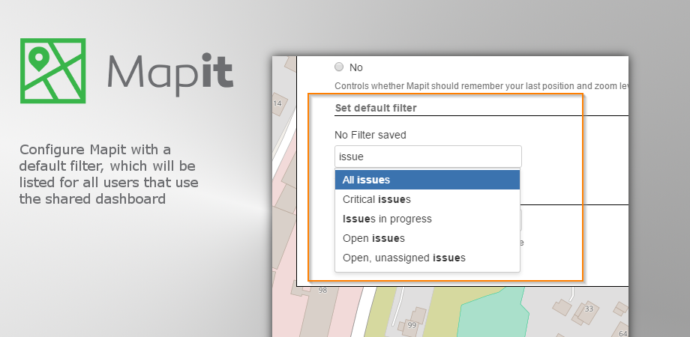Select the "No" radio button
This screenshot has height=337, width=690.
point(339,67)
